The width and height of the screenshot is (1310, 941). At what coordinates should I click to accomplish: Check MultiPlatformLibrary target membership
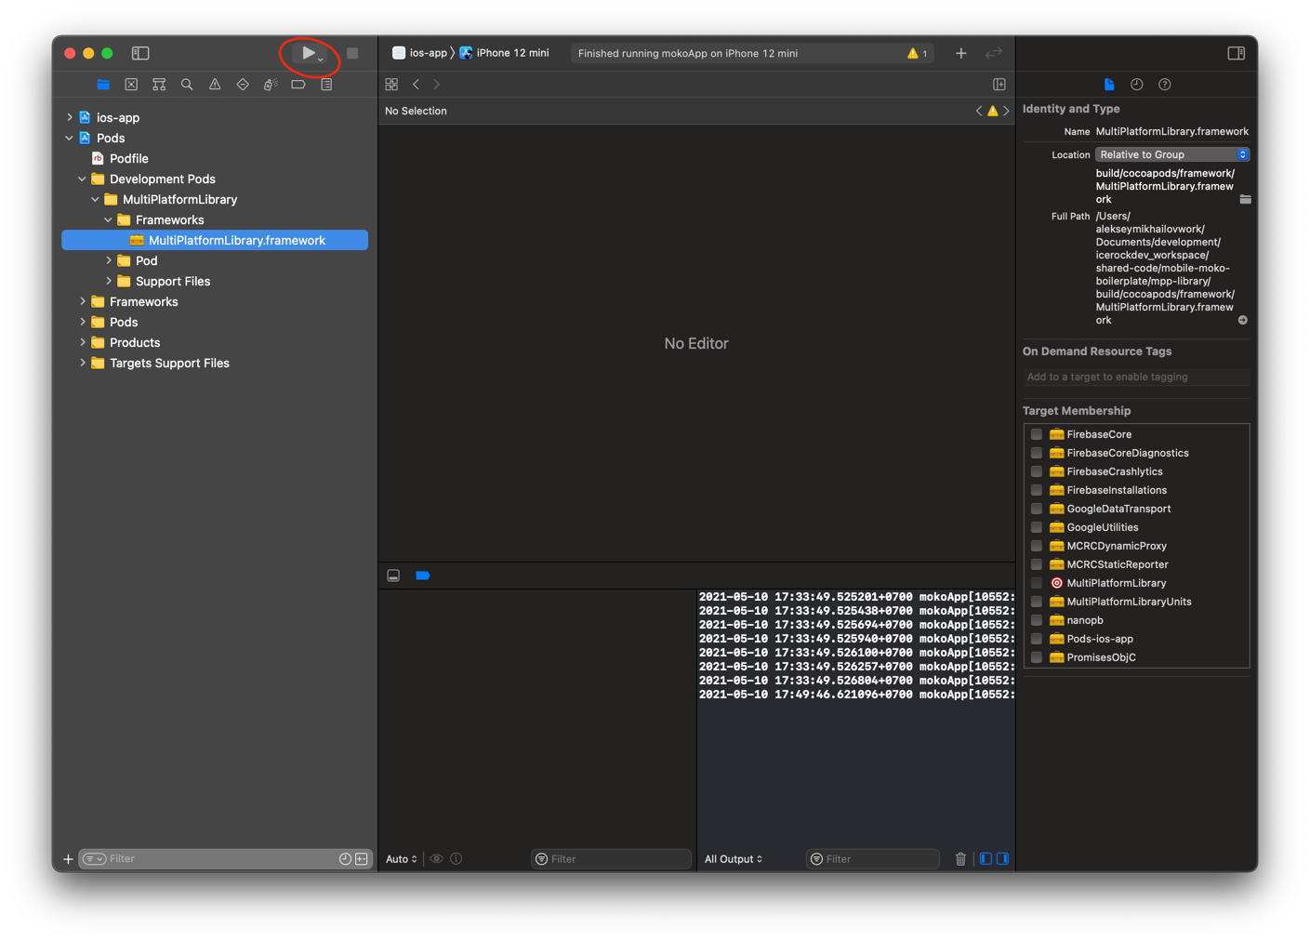tap(1037, 583)
